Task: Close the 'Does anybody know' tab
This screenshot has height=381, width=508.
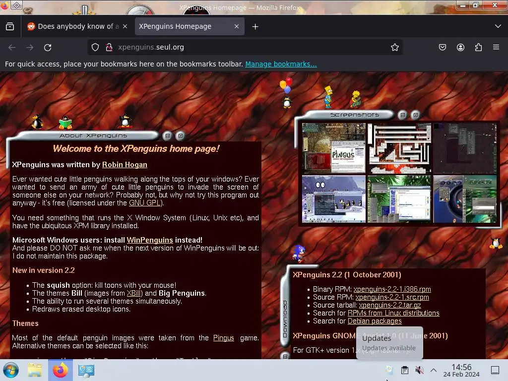Action: tap(125, 26)
